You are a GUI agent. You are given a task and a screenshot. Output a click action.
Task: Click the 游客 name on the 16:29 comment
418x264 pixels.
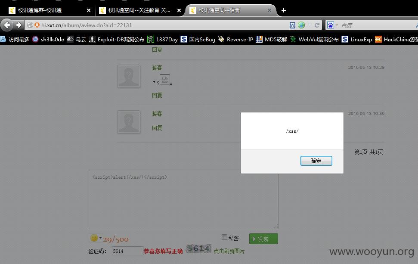(157, 68)
